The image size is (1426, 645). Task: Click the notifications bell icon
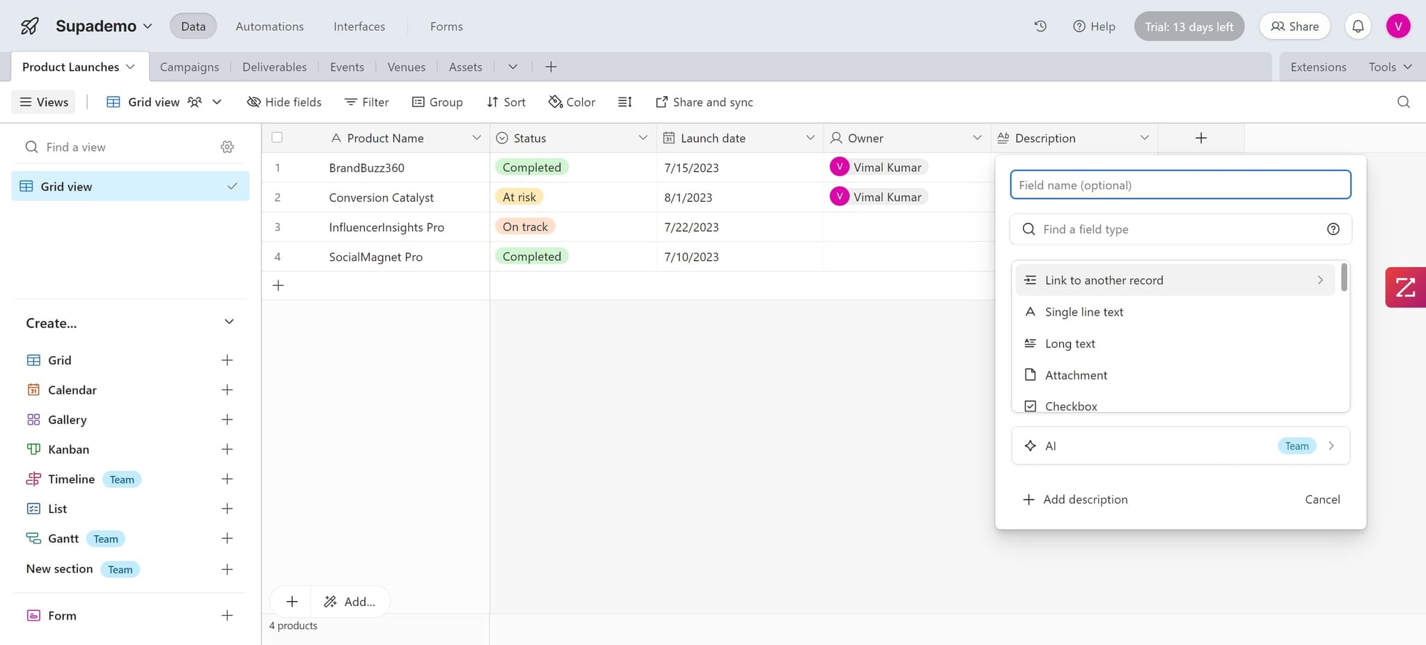1358,26
